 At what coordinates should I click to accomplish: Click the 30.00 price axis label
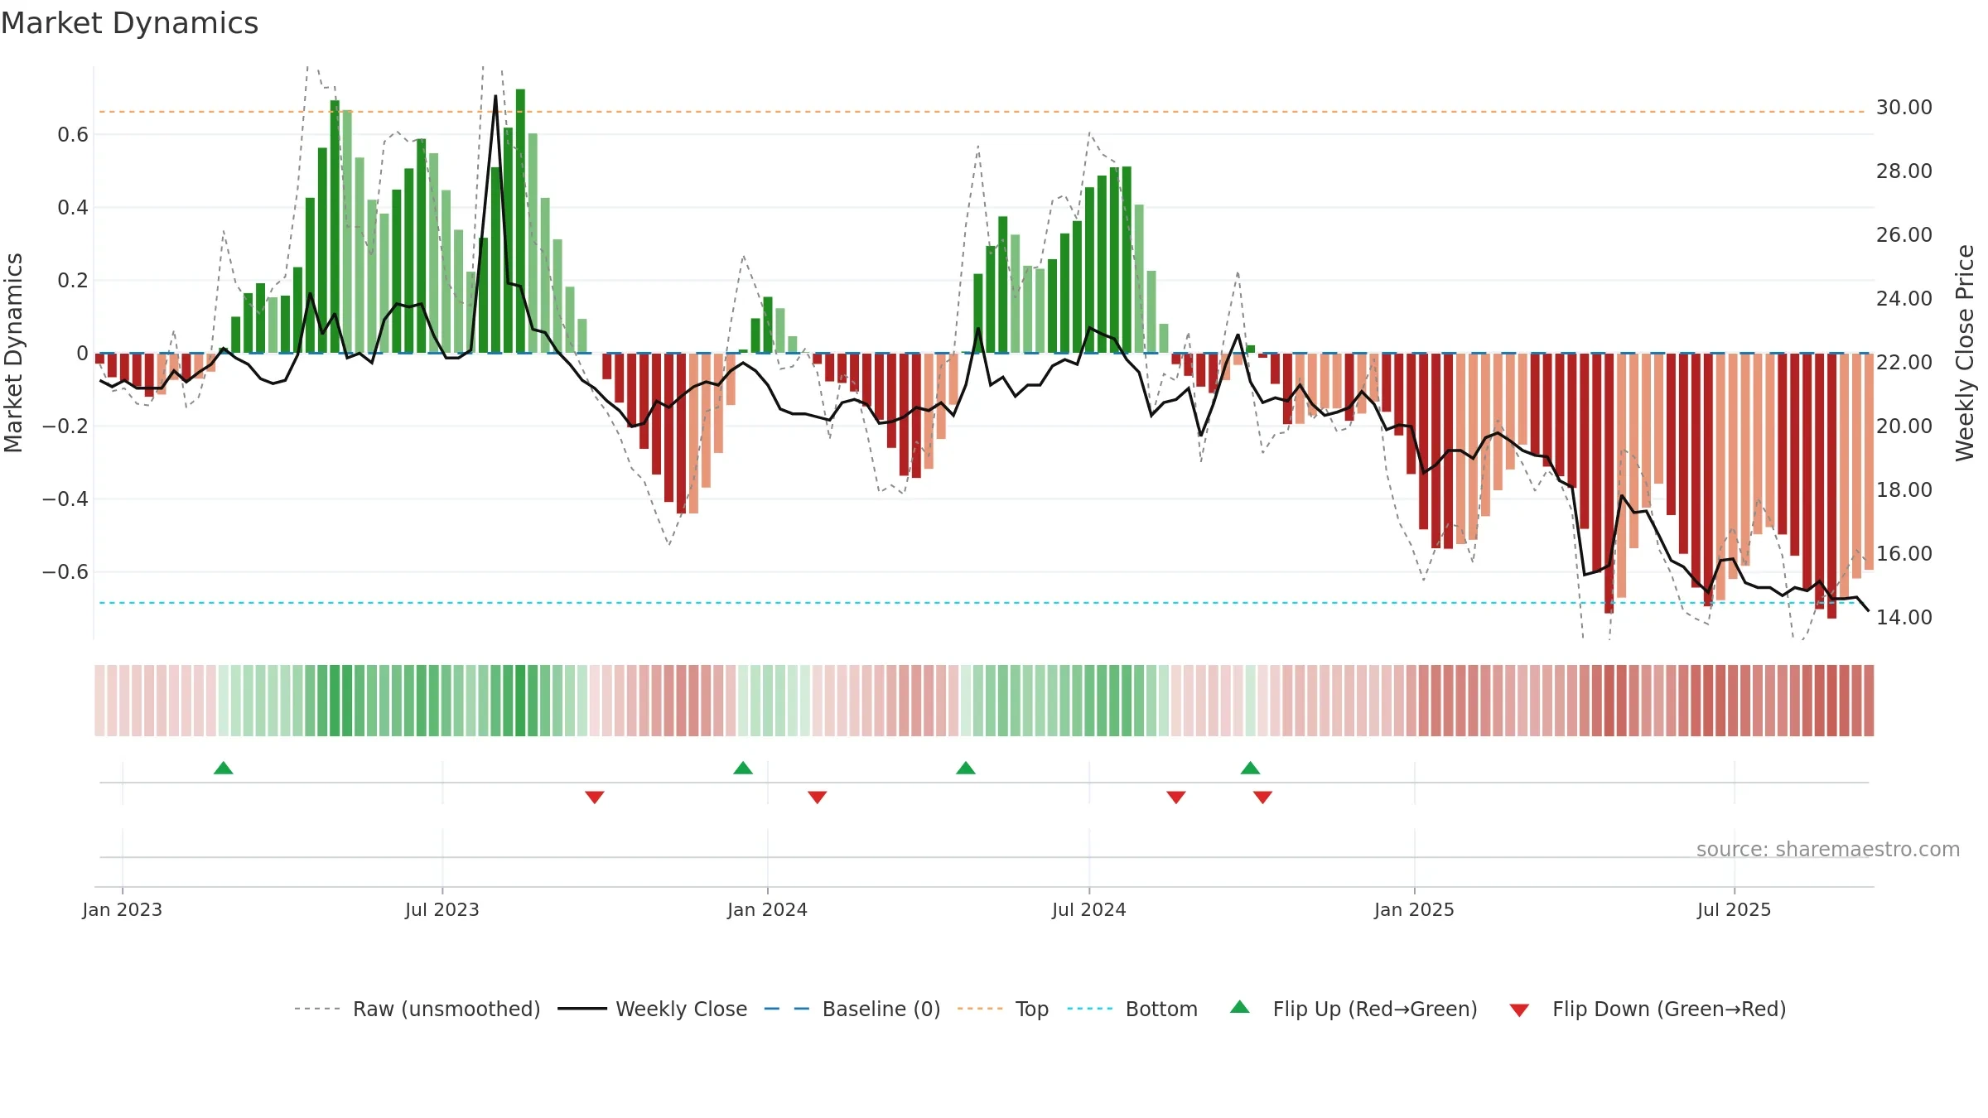[x=1904, y=108]
